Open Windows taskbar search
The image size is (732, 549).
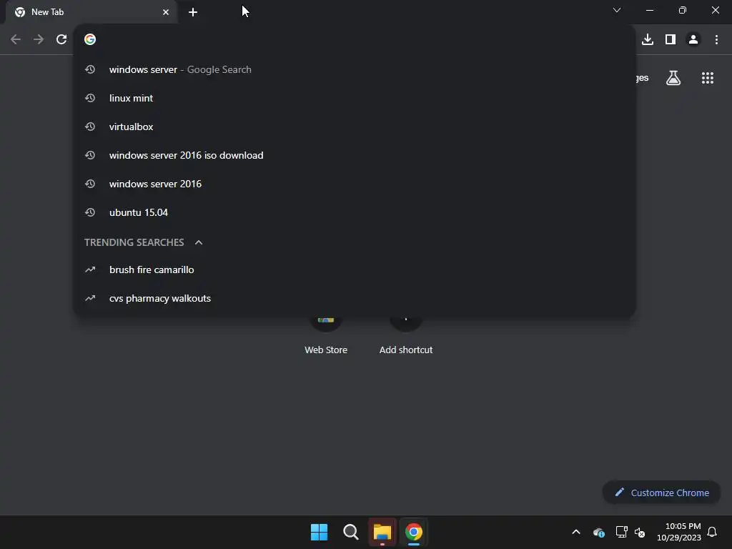point(350,532)
